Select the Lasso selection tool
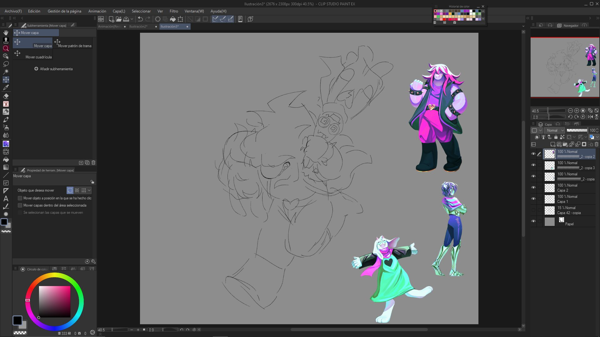Screen dimensions: 600x337 click(6, 64)
